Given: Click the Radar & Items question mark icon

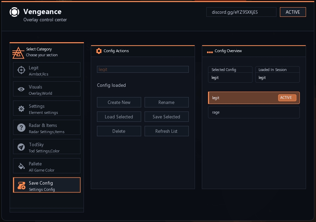Looking at the screenshot, I should click(x=21, y=128).
